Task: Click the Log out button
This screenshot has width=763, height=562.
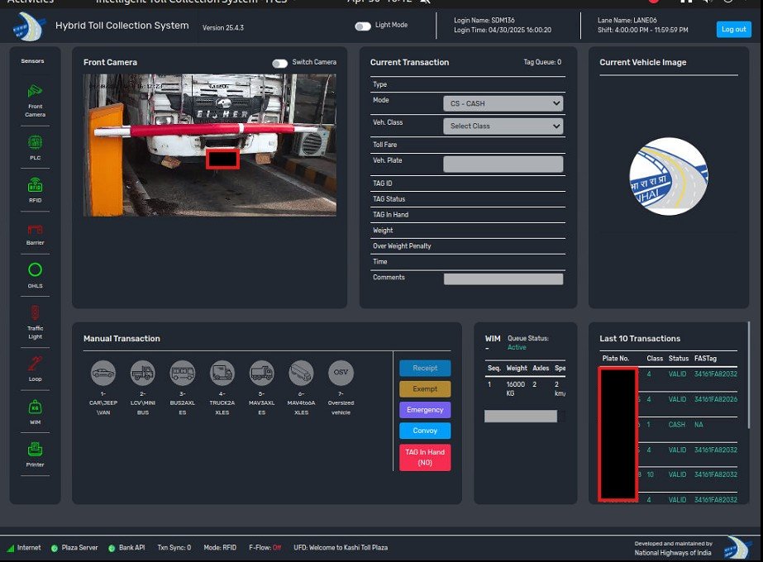Action: 734,29
